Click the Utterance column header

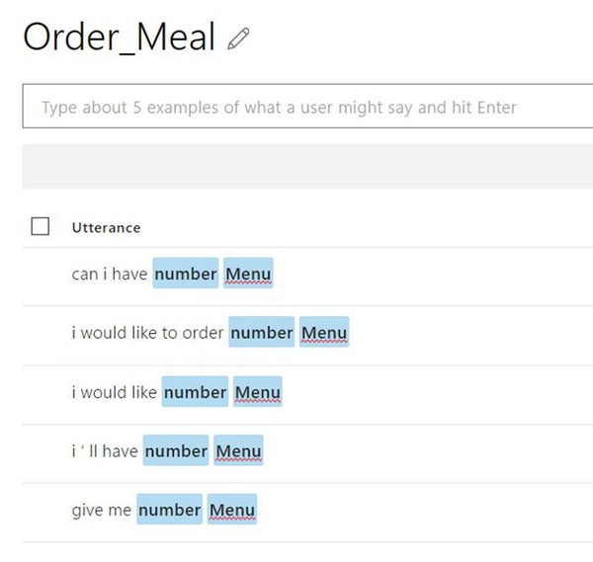(106, 227)
